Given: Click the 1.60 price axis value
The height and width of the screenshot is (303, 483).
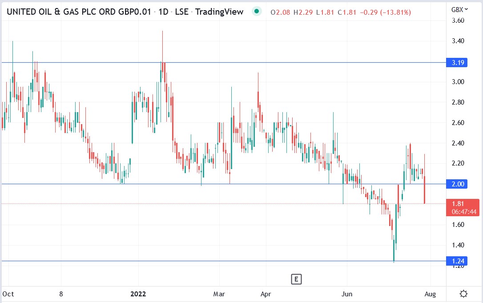Looking at the screenshot, I should (x=458, y=225).
